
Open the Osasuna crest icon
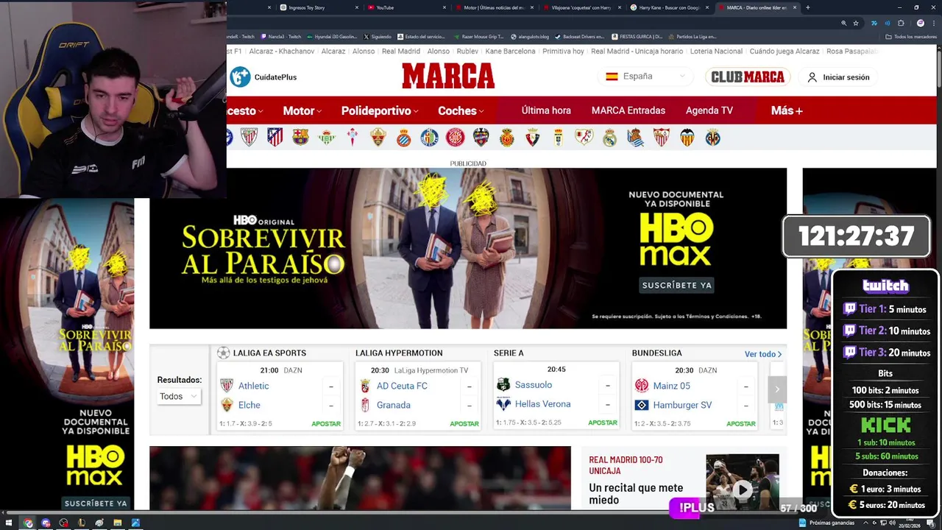click(532, 138)
